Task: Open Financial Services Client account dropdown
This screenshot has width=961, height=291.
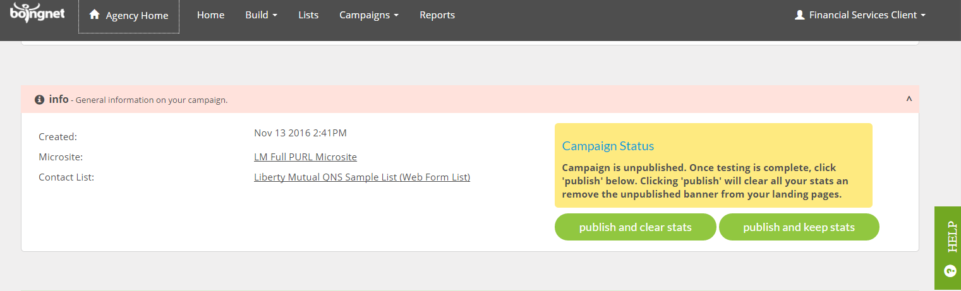Action: [860, 15]
